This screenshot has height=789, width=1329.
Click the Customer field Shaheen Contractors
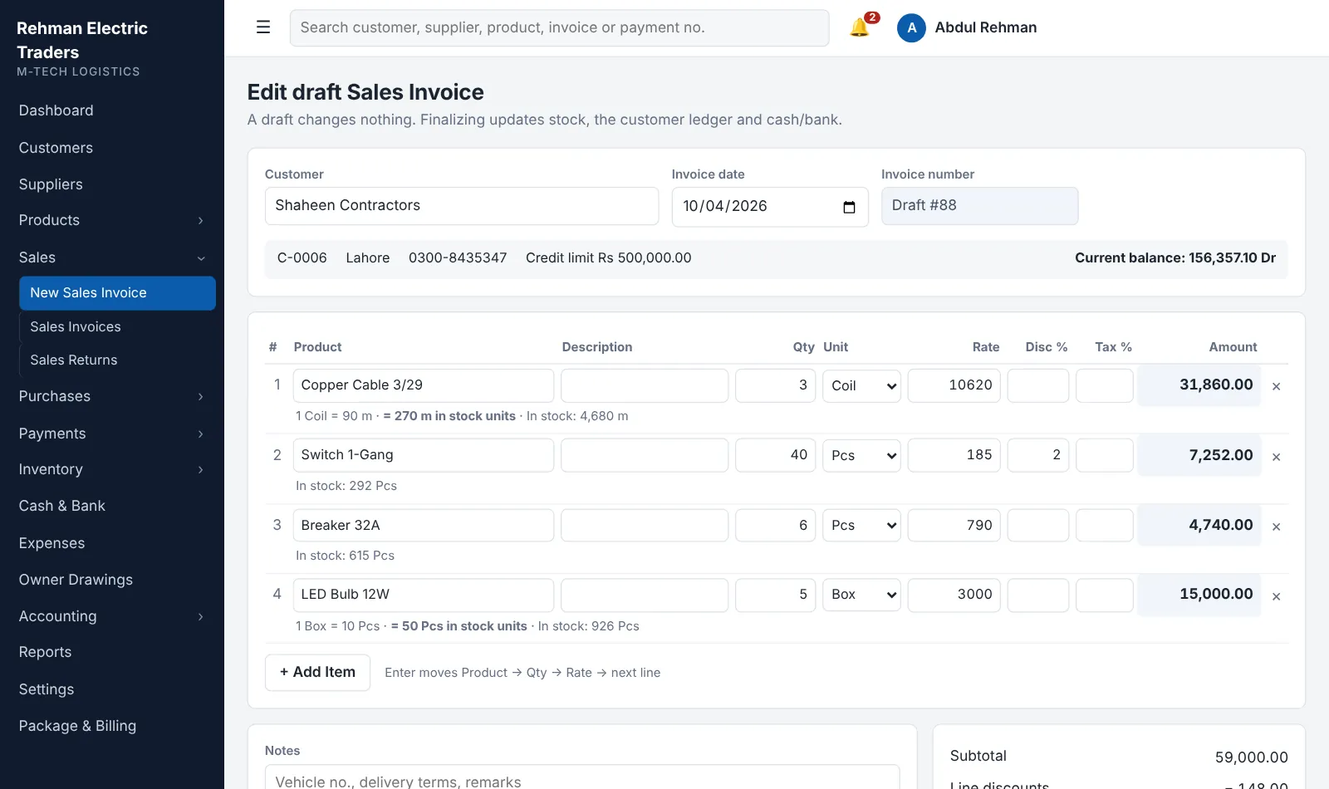pos(462,206)
